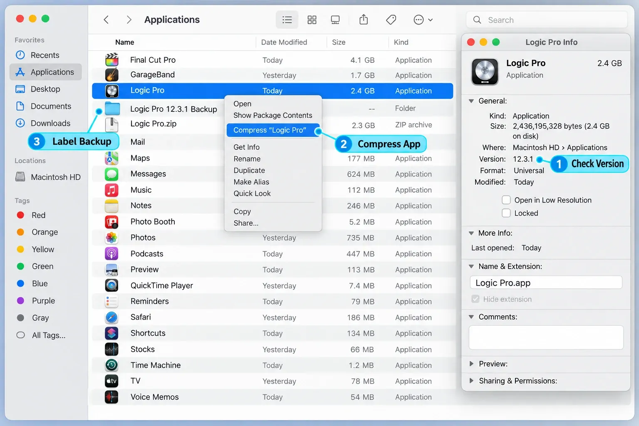Expand the Sharing & Permissions section
Image resolution: width=639 pixels, height=426 pixels.
click(471, 381)
